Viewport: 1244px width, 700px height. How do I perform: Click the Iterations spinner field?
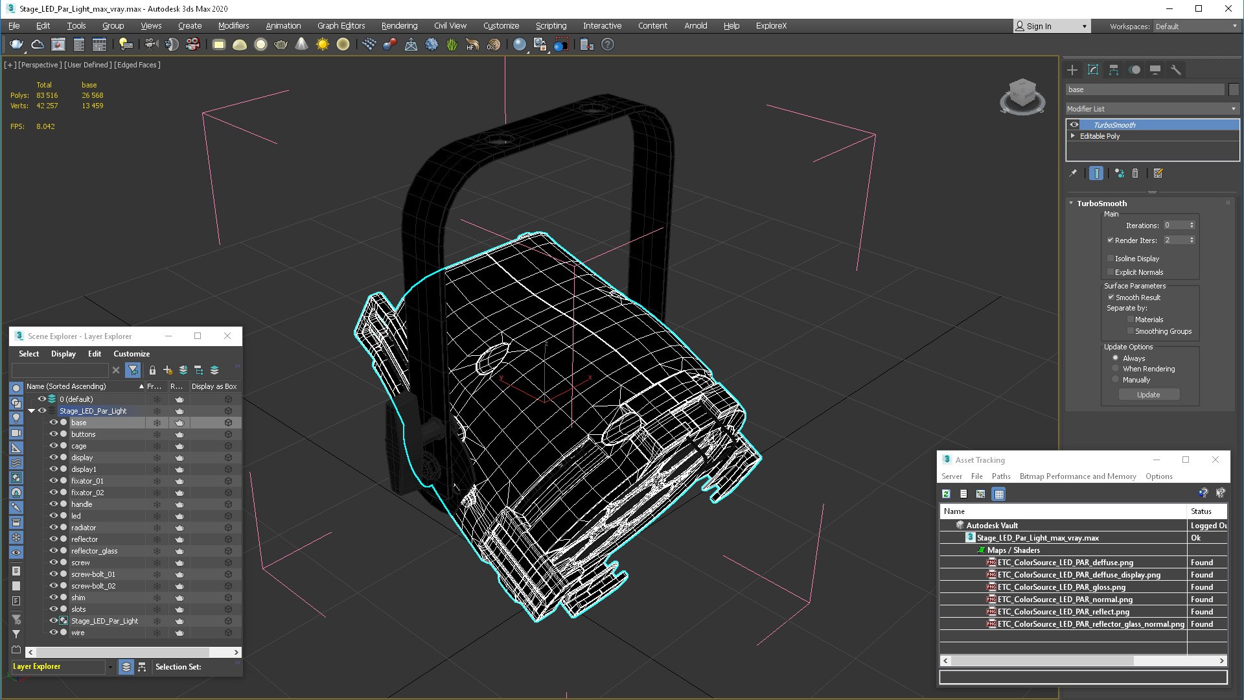point(1174,226)
